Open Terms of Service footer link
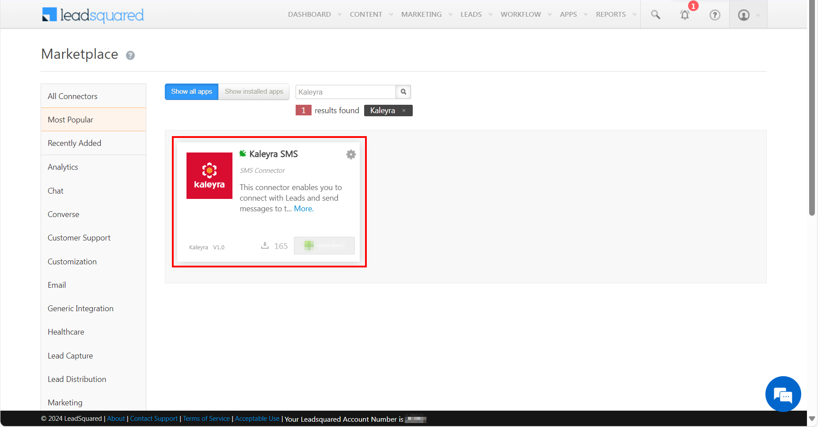 pos(206,419)
